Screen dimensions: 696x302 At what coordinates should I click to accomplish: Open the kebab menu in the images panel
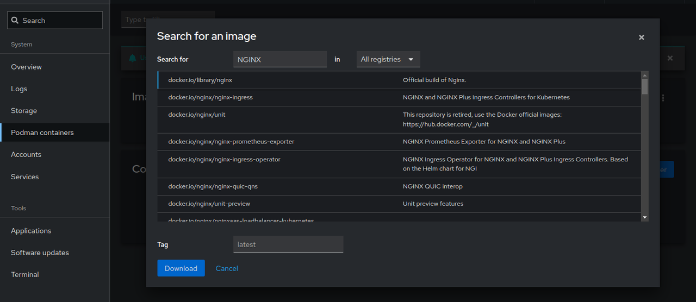click(663, 98)
